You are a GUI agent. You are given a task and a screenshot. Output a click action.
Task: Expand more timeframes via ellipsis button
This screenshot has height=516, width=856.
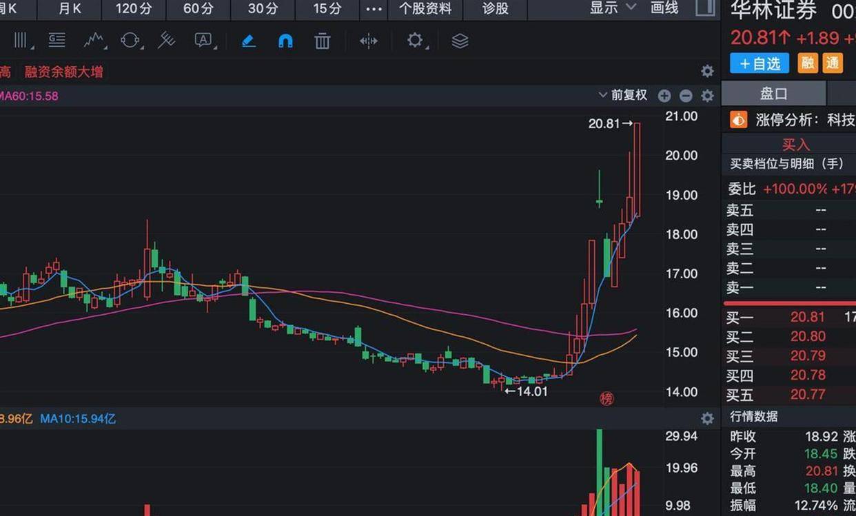pos(374,9)
